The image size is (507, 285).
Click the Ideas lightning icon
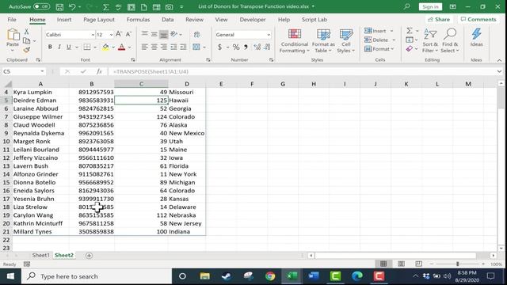tap(476, 37)
